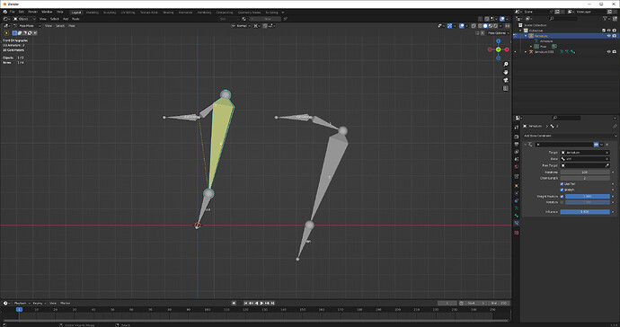Toggle the Use Tail checkbox
The height and width of the screenshot is (327, 620).
point(562,184)
